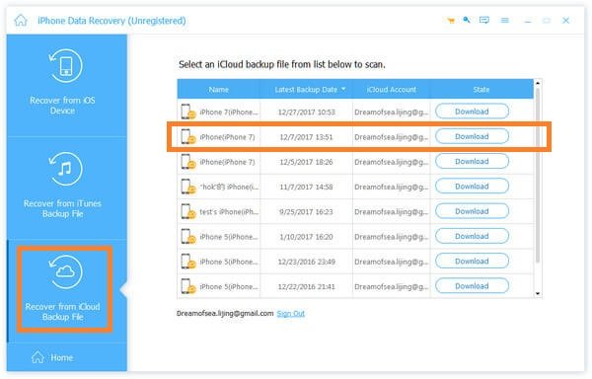Minimize the iPhone Data Recovery window
Image resolution: width=592 pixels, height=379 pixels.
(x=528, y=21)
